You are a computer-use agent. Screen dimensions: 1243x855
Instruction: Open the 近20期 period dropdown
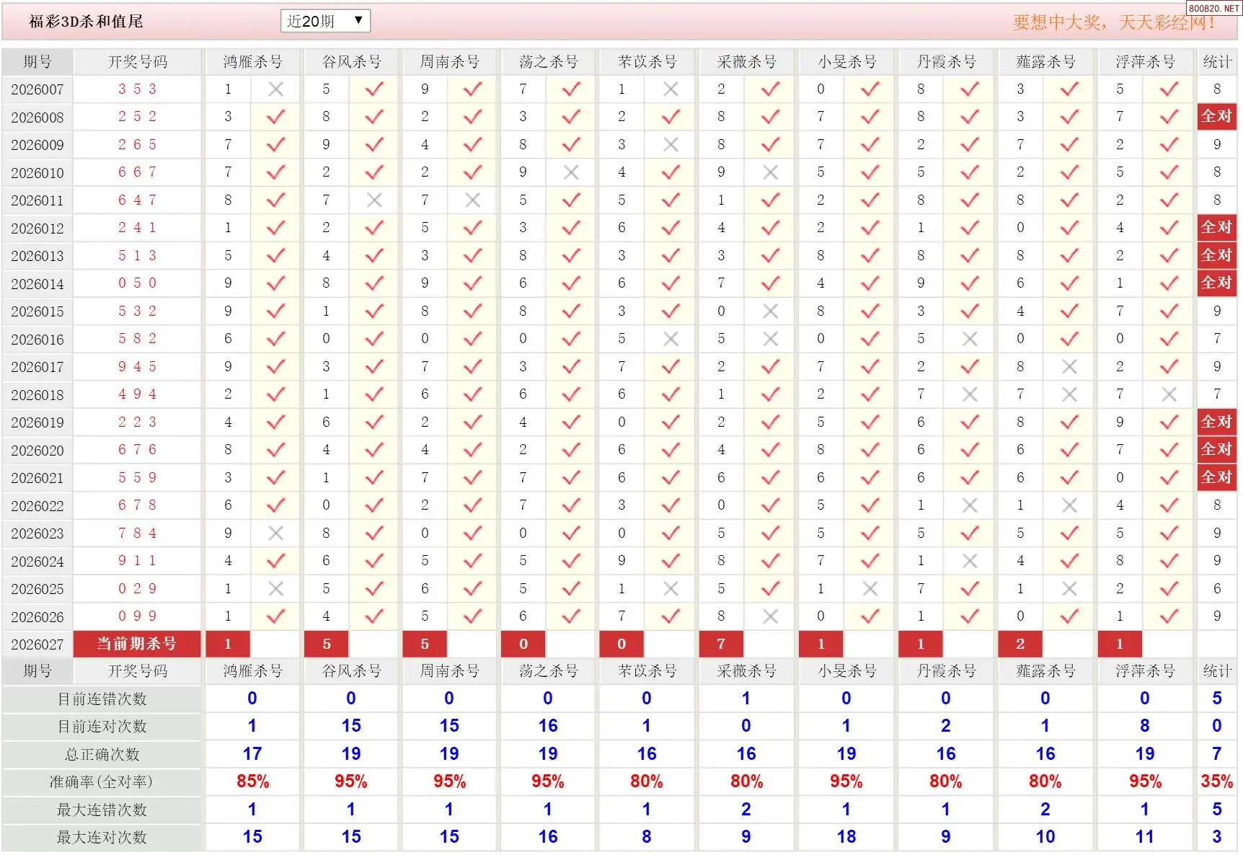click(x=325, y=21)
